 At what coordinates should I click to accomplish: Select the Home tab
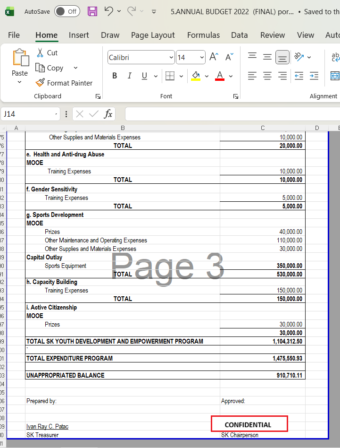[47, 35]
